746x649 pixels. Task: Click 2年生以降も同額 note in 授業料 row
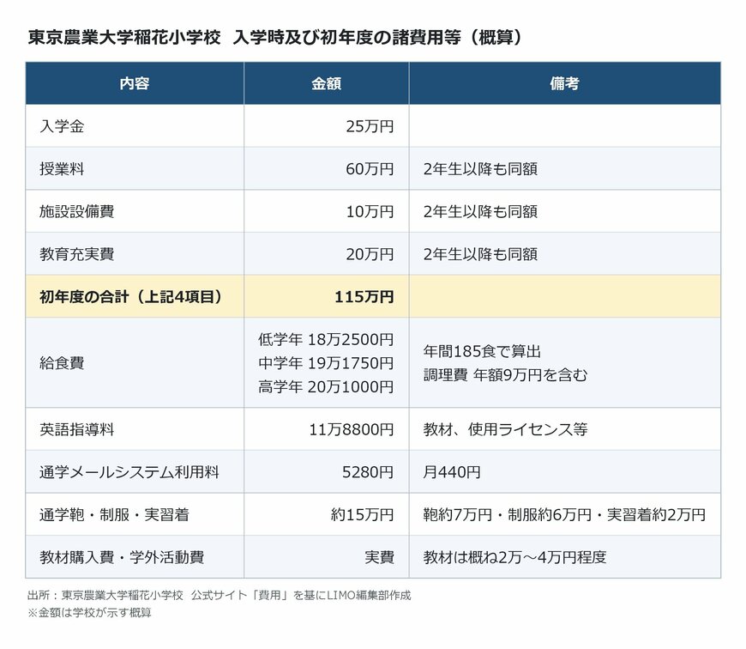pos(480,168)
